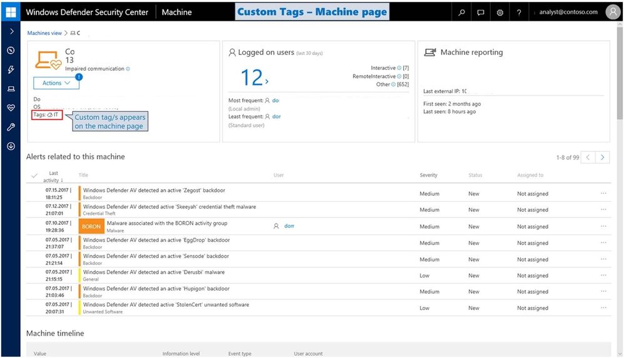Sort alerts by Assigned to column
Screen dimensions: 624x358
coord(530,175)
